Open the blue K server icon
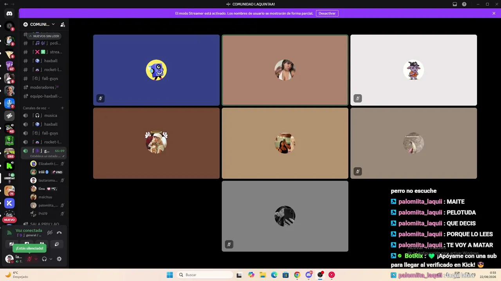This screenshot has height=281, width=501. pos(9,203)
